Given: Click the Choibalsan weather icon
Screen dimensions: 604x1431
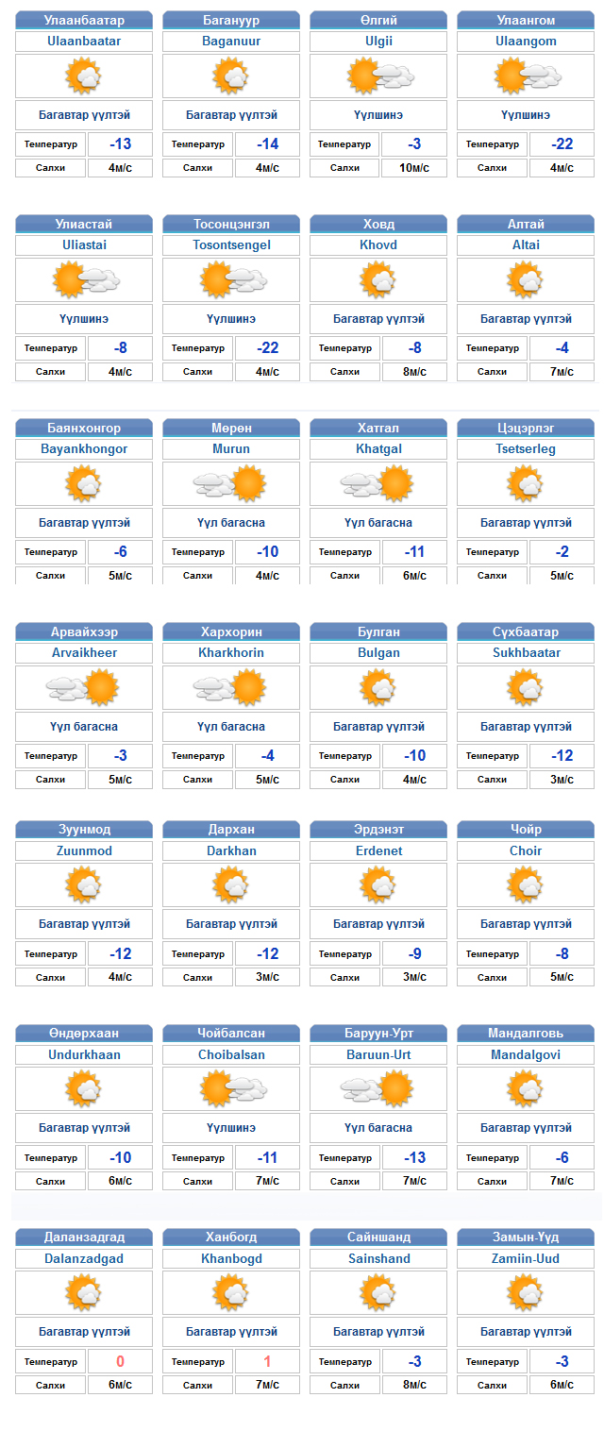Looking at the screenshot, I should (x=232, y=1089).
